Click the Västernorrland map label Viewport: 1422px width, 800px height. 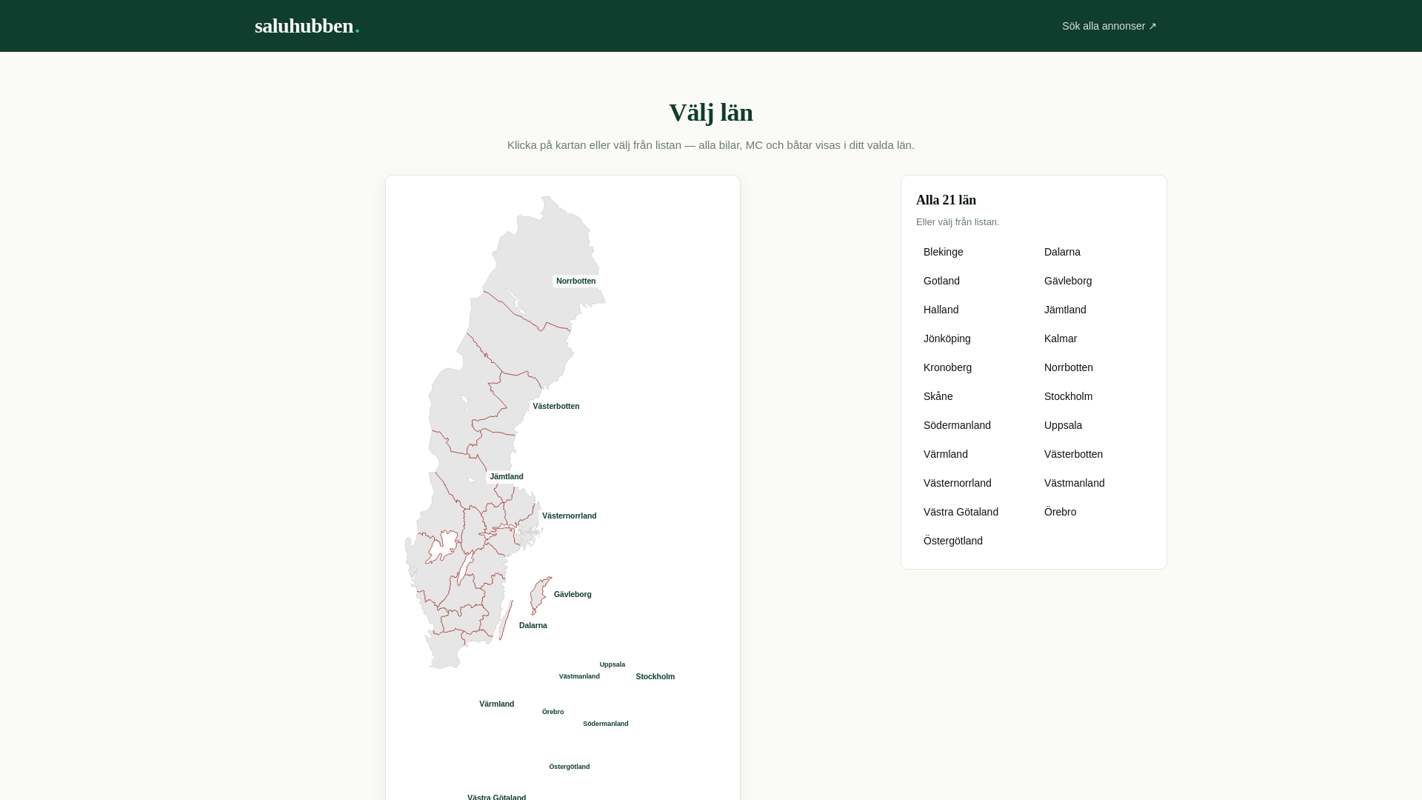569,516
